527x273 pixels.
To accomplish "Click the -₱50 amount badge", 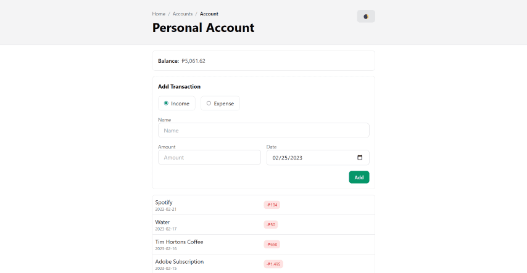I will pos(271,225).
